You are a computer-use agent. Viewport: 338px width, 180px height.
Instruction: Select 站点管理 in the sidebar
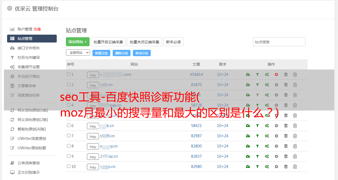[32, 39]
